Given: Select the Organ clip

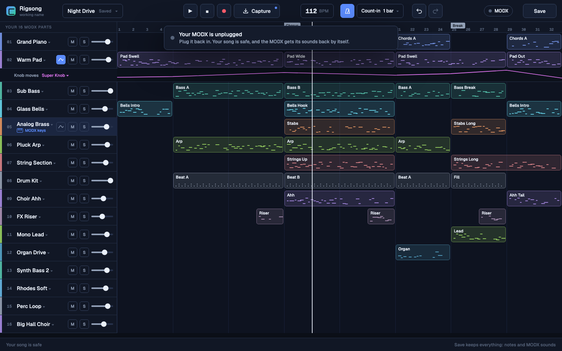Looking at the screenshot, I should click(423, 252).
